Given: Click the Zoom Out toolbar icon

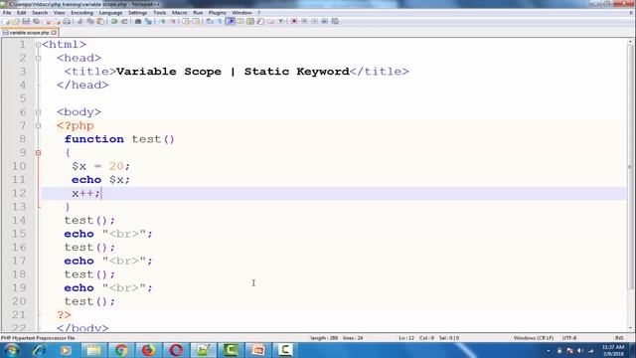Looking at the screenshot, I should (x=172, y=21).
